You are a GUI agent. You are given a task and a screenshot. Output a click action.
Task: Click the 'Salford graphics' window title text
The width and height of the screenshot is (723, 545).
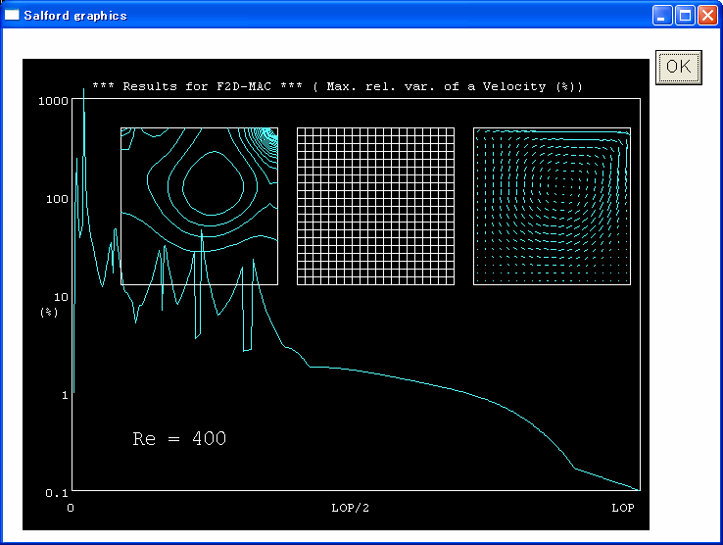[x=75, y=16]
